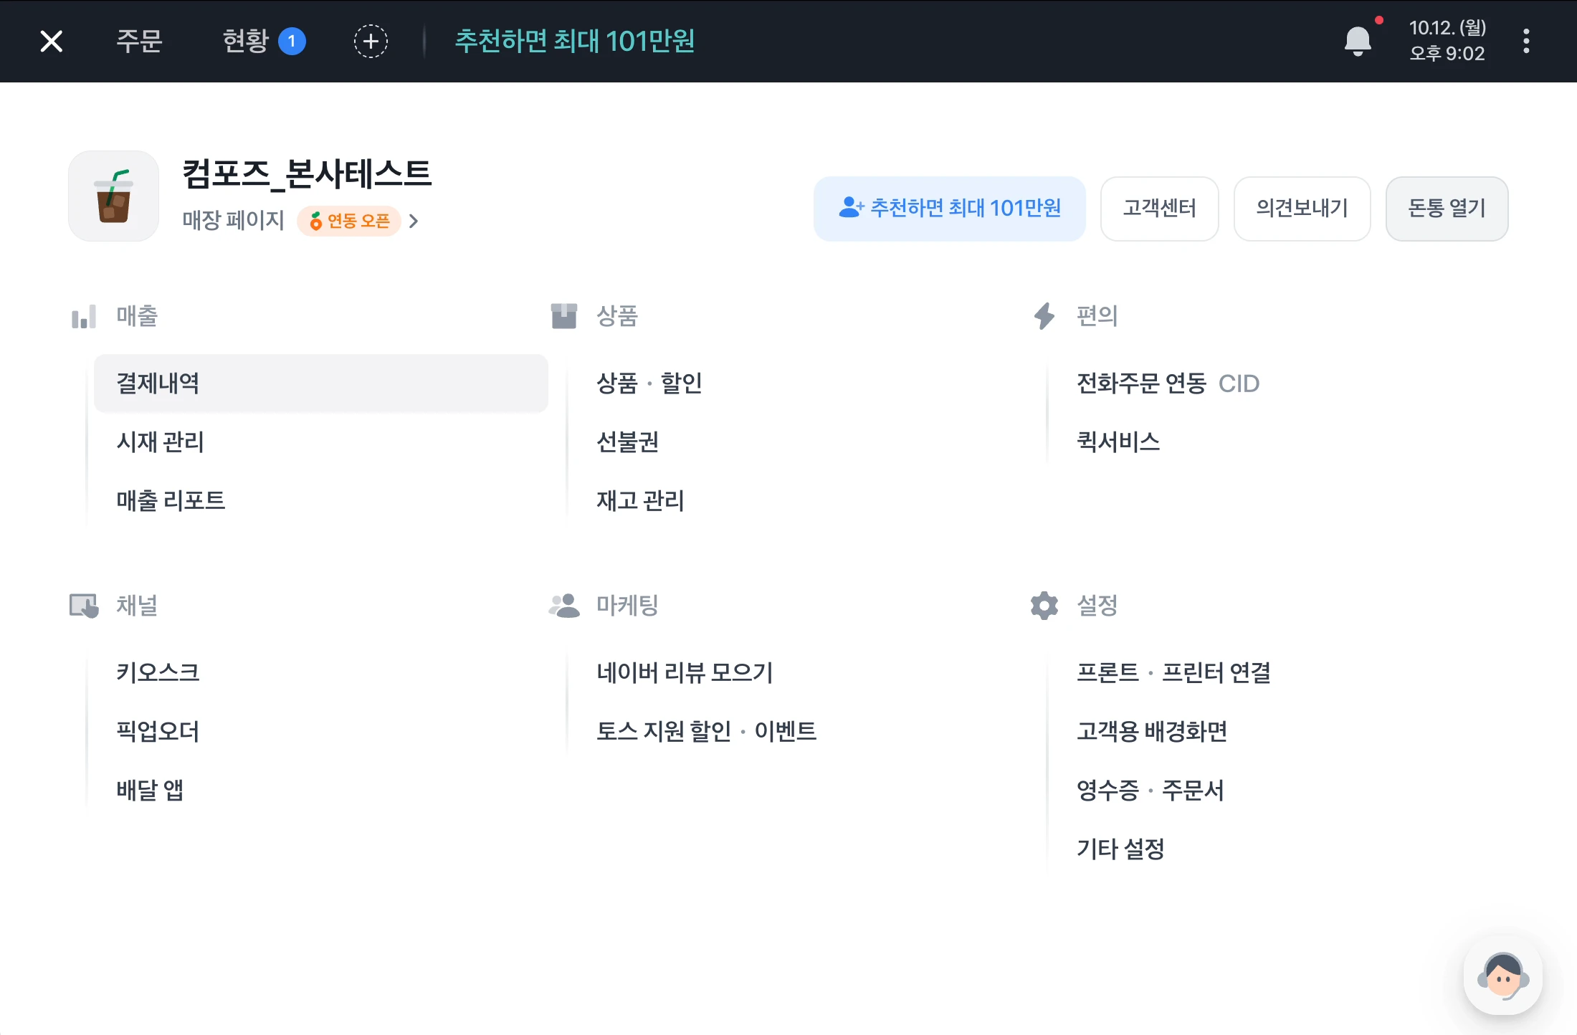The width and height of the screenshot is (1577, 1035).
Task: Open 상품 · 할인 menu item
Action: [649, 383]
